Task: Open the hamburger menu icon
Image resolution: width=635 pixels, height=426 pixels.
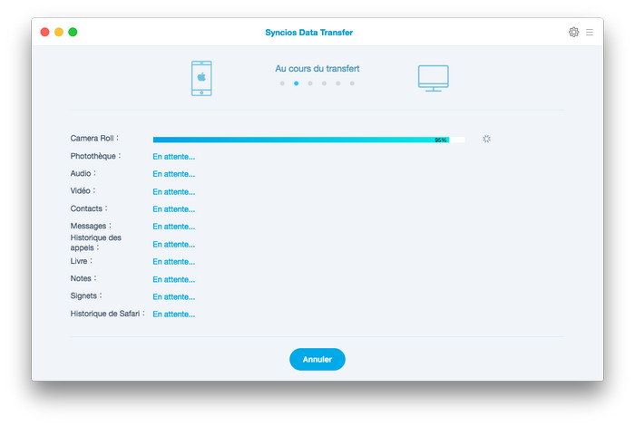Action: 590,32
